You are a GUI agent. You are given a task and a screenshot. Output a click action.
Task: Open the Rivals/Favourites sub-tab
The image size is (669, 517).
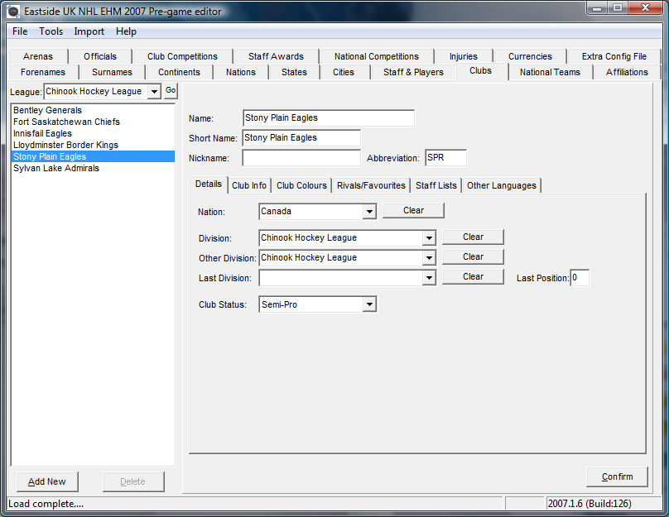371,185
